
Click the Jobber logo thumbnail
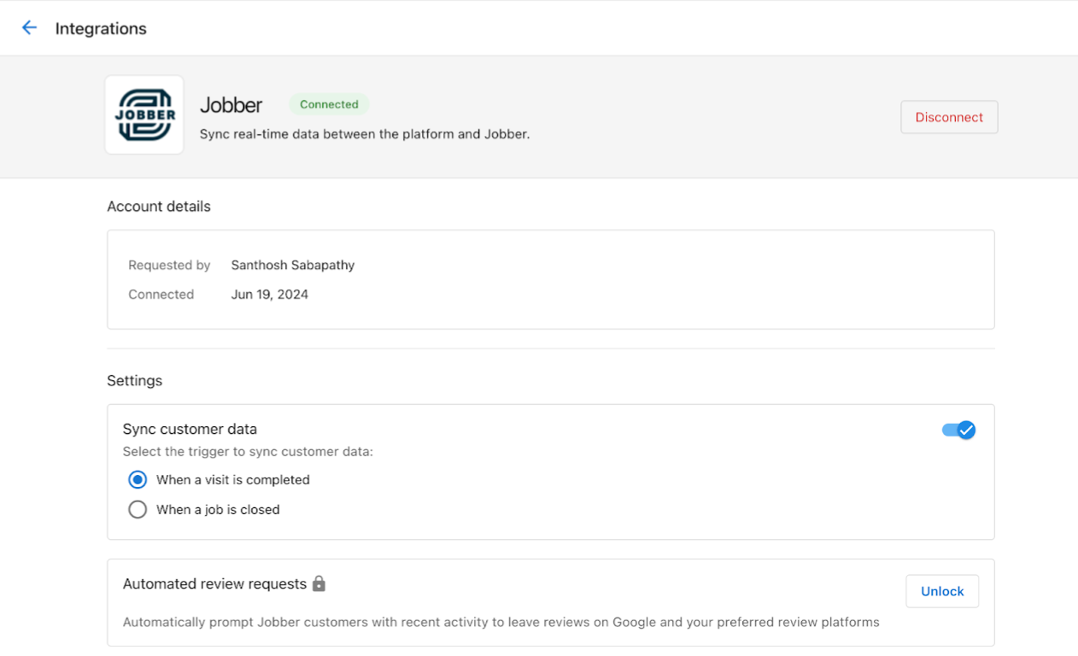144,114
